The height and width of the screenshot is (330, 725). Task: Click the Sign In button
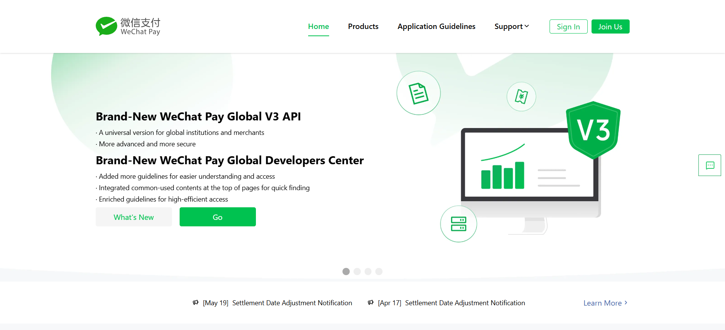568,26
